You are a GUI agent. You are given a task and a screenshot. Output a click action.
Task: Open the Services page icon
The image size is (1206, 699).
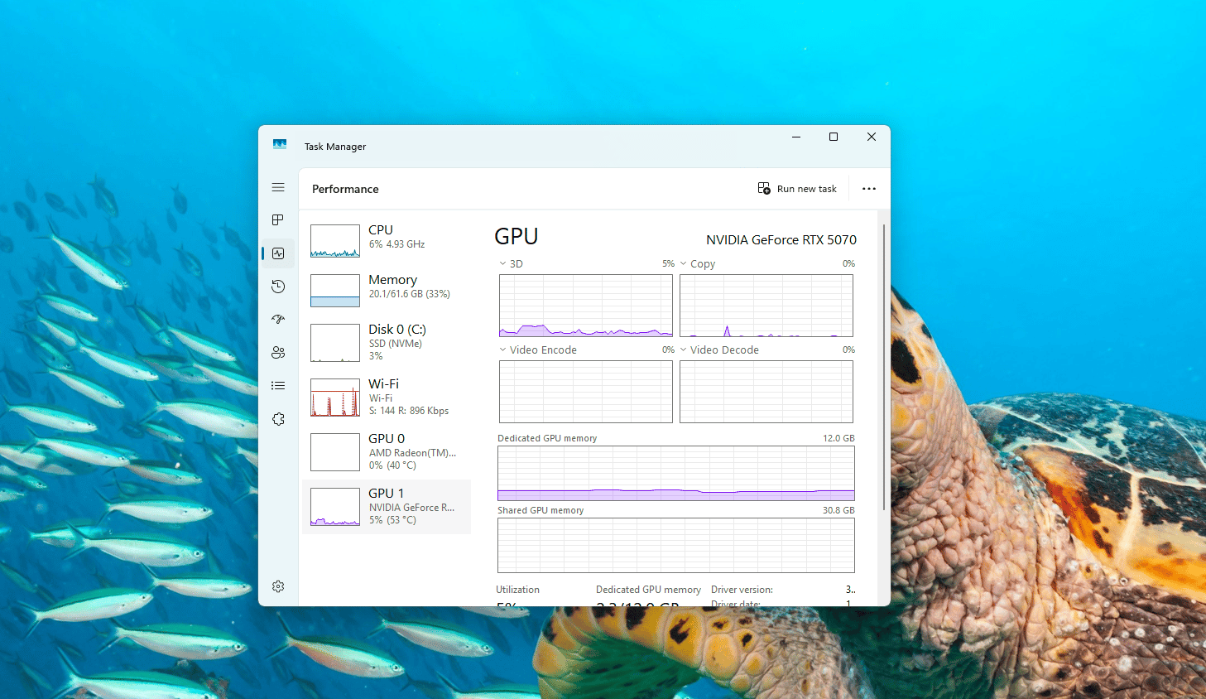coord(278,419)
